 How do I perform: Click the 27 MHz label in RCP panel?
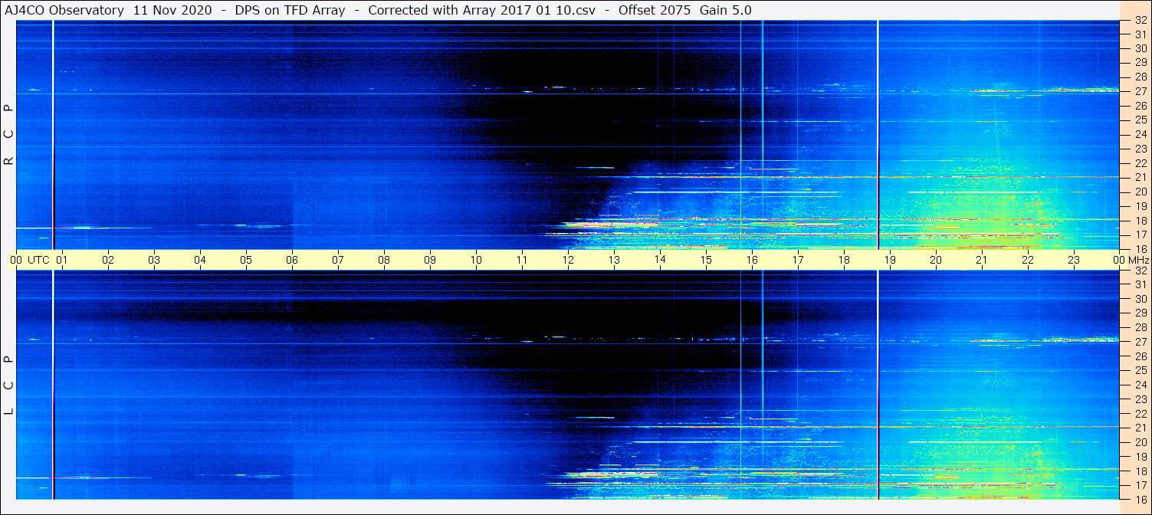(x=1139, y=91)
